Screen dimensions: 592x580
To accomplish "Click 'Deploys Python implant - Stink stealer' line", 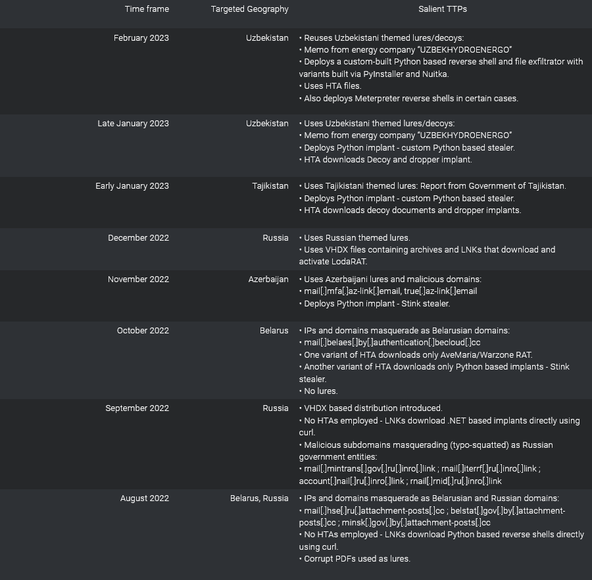I will point(374,304).
